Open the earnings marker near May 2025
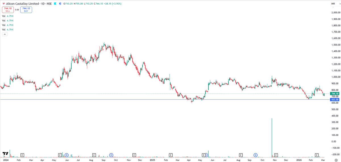 [x=203, y=155]
